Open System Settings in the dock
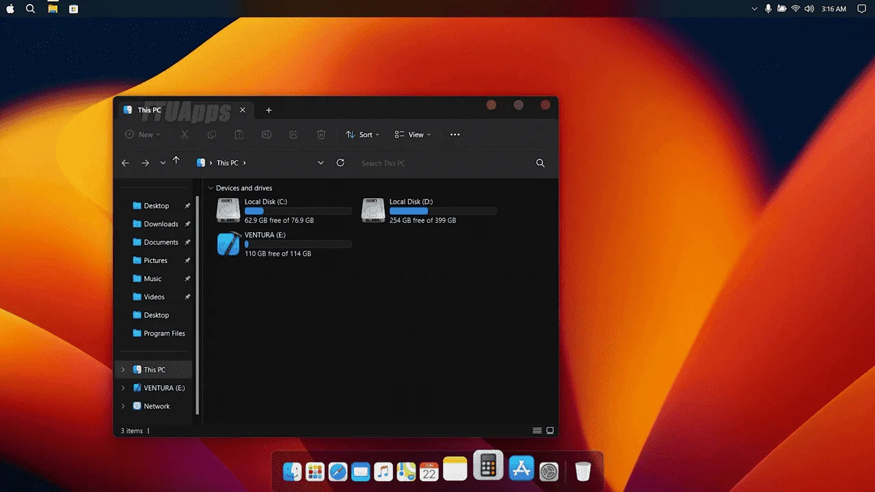The height and width of the screenshot is (492, 875). tap(549, 471)
